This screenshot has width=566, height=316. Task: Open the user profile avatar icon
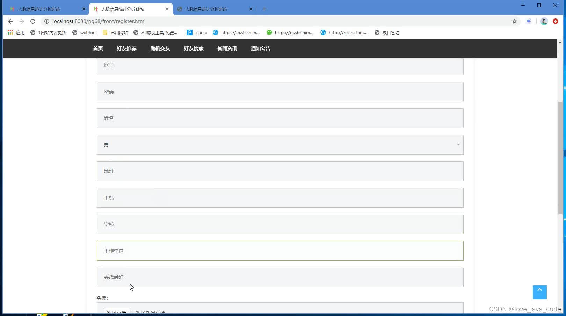[x=544, y=21]
